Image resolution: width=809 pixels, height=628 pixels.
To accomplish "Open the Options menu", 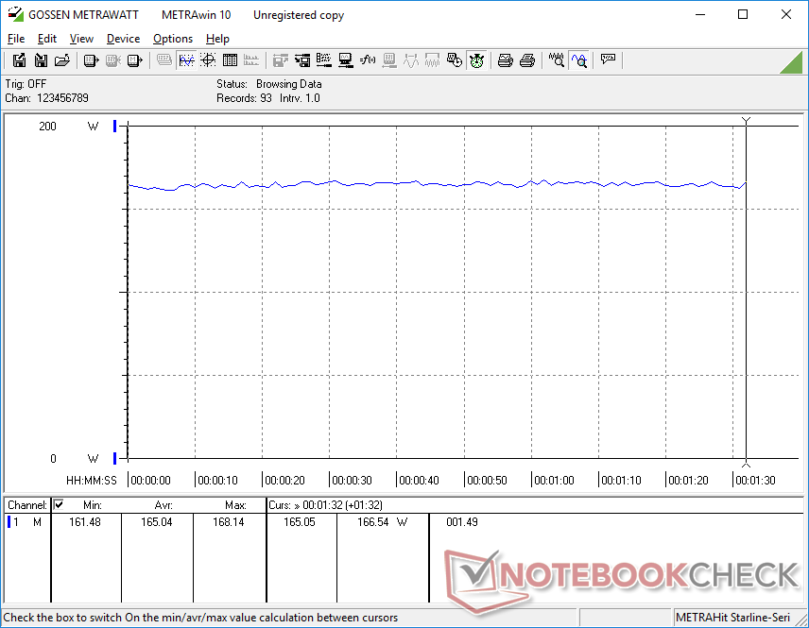I will tap(173, 39).
